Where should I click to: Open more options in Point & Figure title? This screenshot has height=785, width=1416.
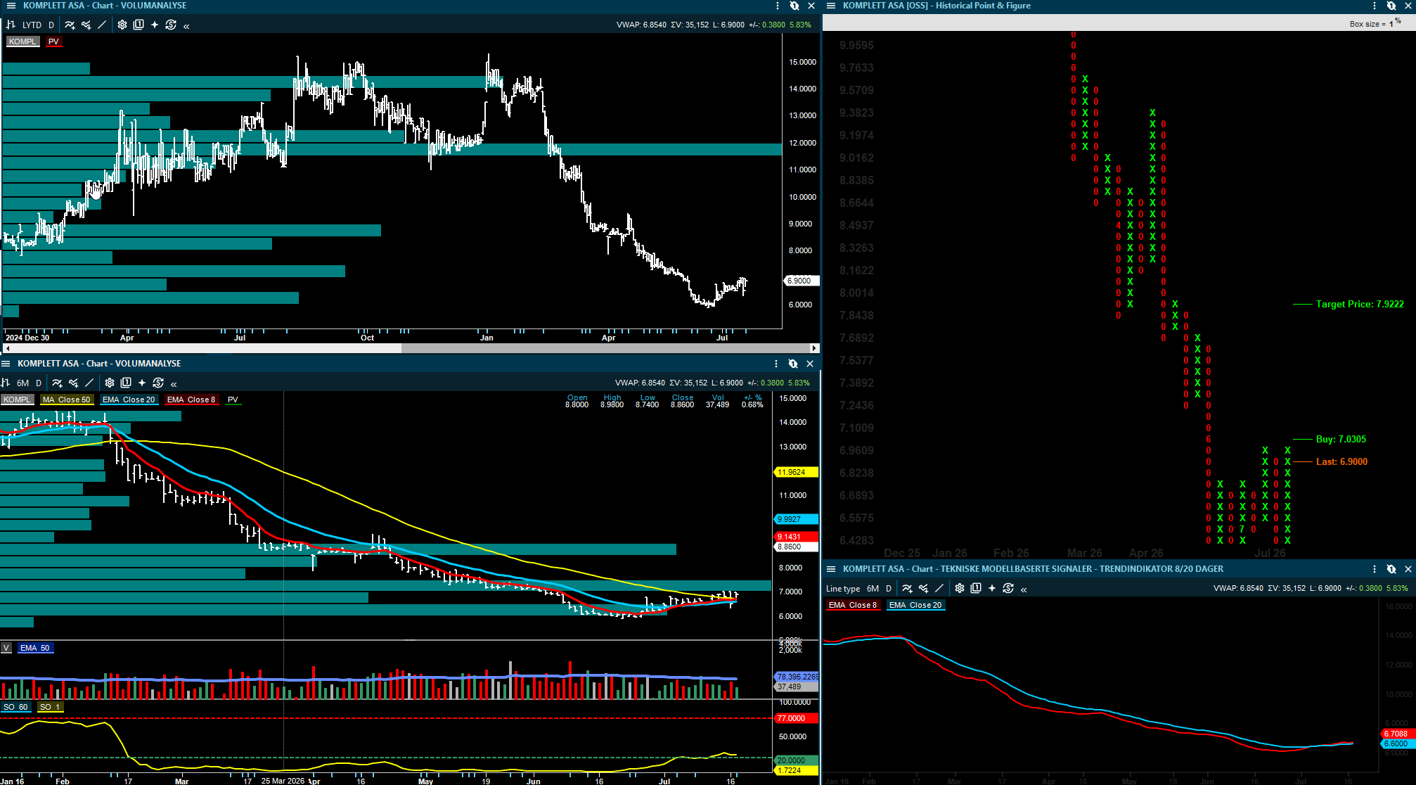click(1375, 6)
